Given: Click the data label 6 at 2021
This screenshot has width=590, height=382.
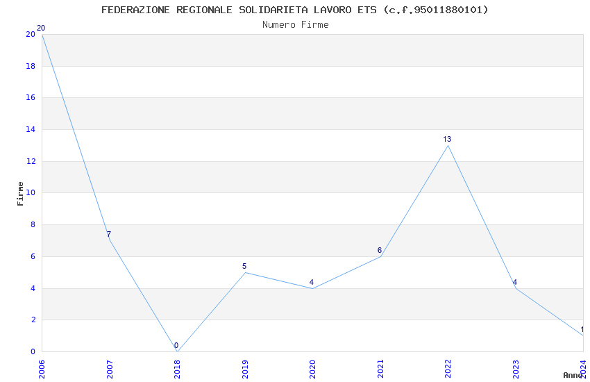Looking at the screenshot, I should tap(380, 250).
